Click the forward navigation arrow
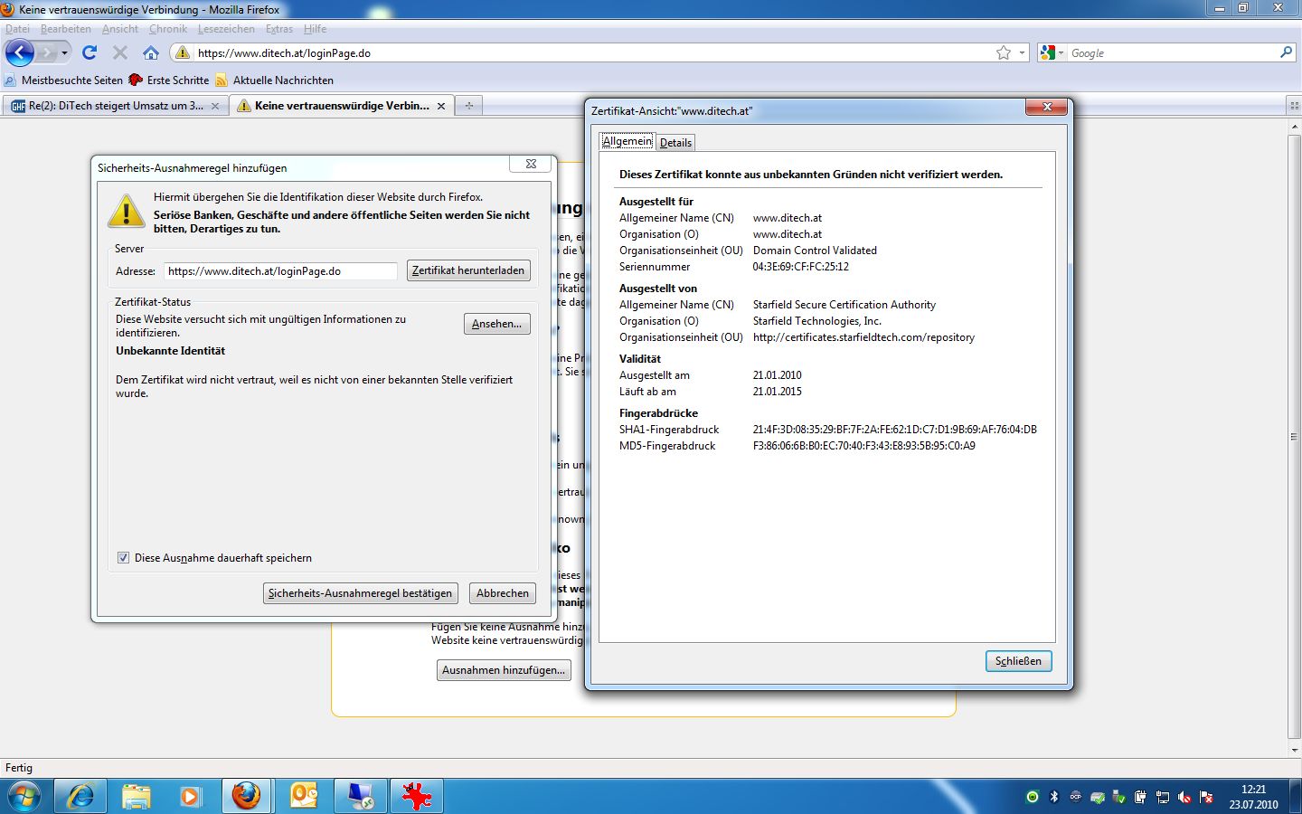Screen dimensions: 1302x814 [x=47, y=53]
